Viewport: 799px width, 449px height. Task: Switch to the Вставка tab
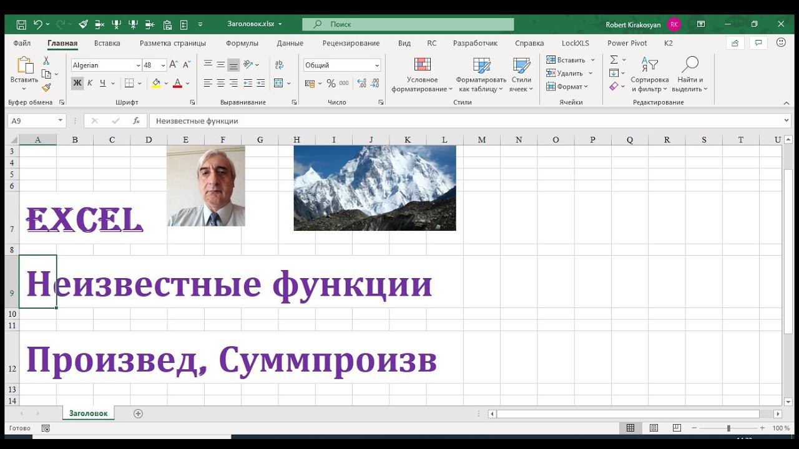[107, 43]
